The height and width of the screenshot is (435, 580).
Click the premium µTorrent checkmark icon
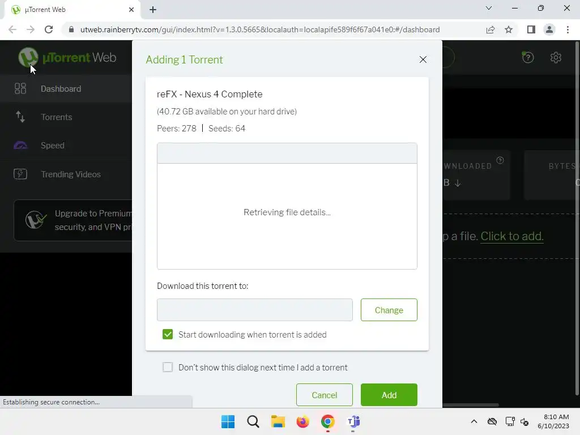36,220
